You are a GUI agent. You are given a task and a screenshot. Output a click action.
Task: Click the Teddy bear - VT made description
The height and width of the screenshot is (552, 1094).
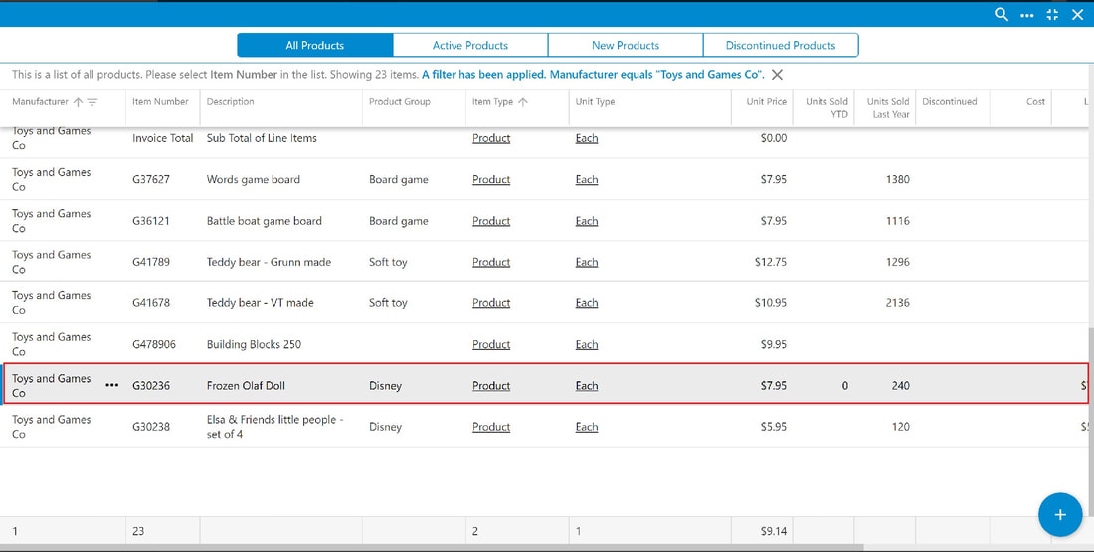[261, 303]
